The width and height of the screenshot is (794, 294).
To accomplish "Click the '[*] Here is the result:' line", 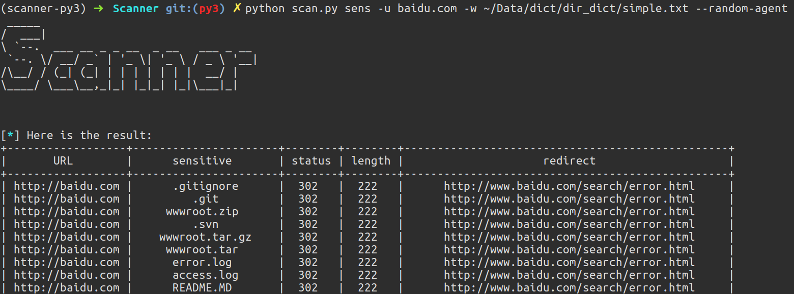I will (76, 136).
